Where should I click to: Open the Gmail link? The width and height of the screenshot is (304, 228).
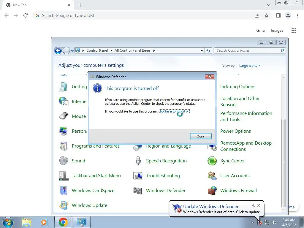click(261, 31)
